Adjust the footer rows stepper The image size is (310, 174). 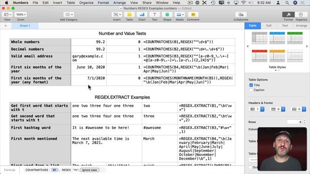[x=304, y=109]
